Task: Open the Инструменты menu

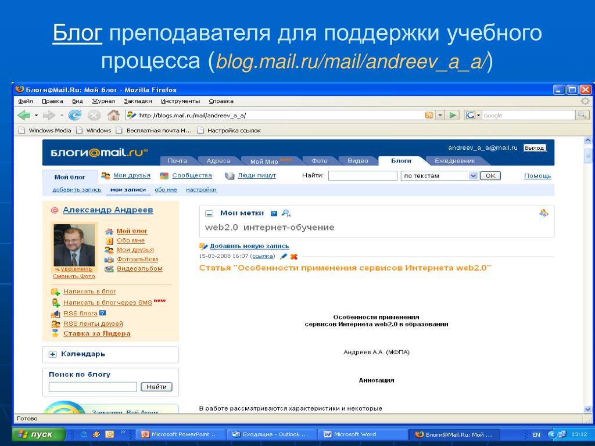Action: (x=180, y=101)
